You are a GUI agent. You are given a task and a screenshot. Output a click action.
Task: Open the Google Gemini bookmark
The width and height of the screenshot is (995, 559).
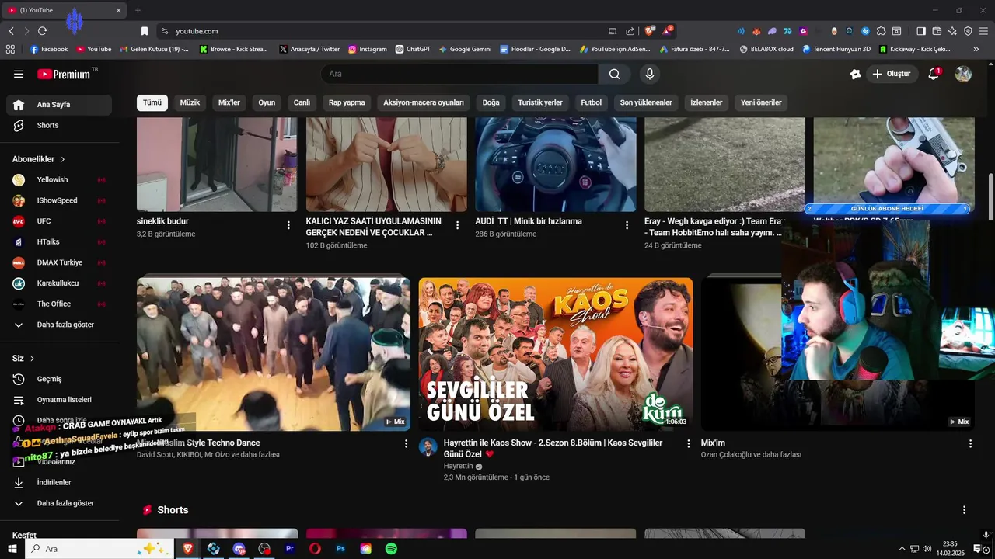click(465, 49)
